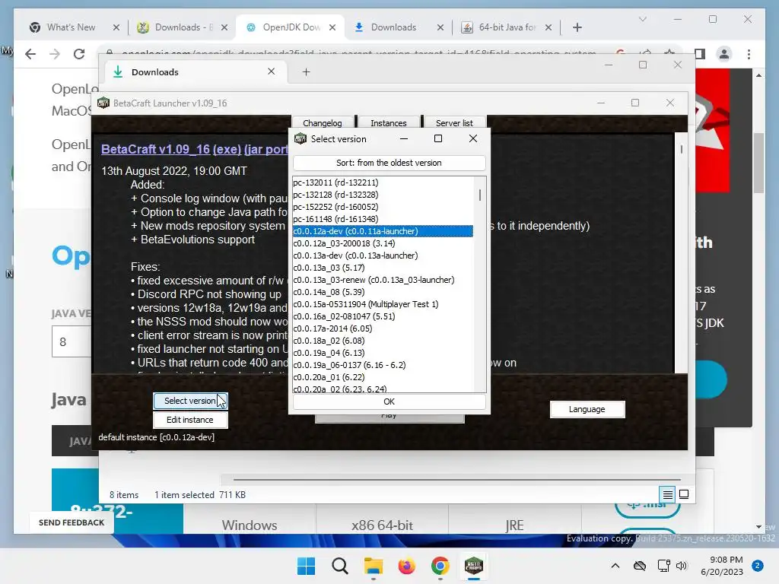The width and height of the screenshot is (779, 584).
Task: Click Sort: from the oldest version button
Action: pos(389,163)
